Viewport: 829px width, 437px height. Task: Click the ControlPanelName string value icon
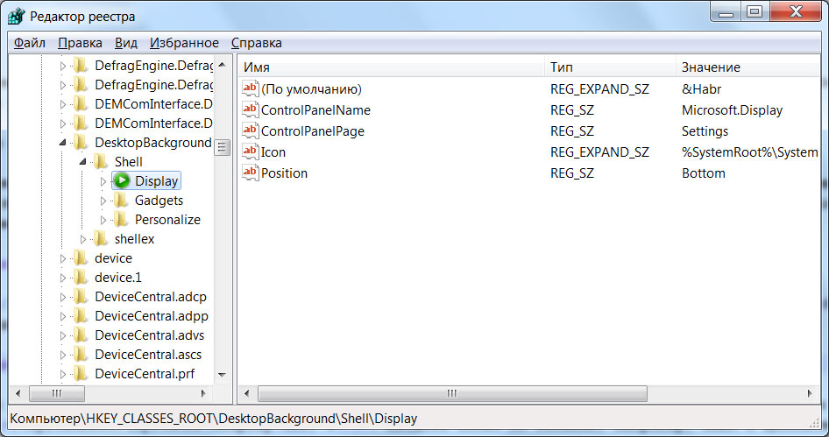pyautogui.click(x=250, y=109)
